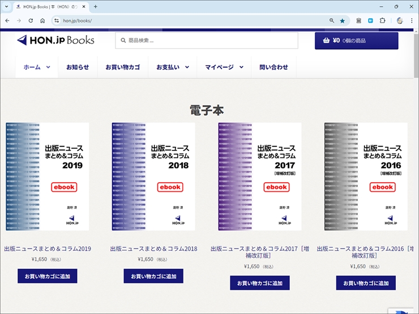Expand the マイページ submenu chevron

coord(241,67)
